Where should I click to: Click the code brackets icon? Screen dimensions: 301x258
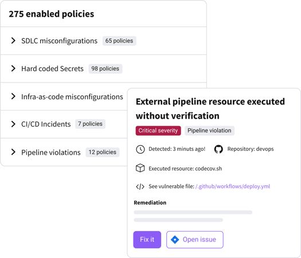pyautogui.click(x=140, y=186)
